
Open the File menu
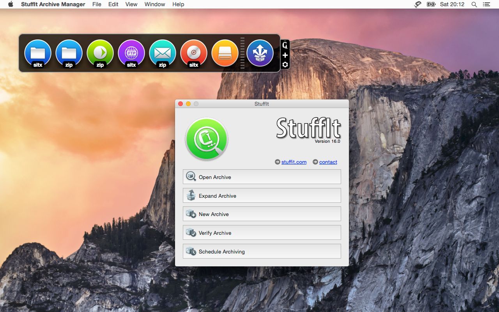point(97,4)
